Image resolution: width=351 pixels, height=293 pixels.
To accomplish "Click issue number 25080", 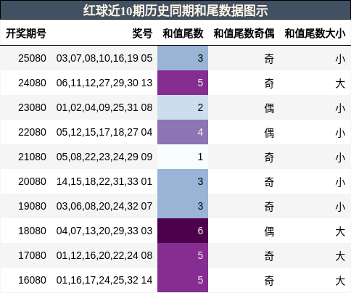I will 32,58.
